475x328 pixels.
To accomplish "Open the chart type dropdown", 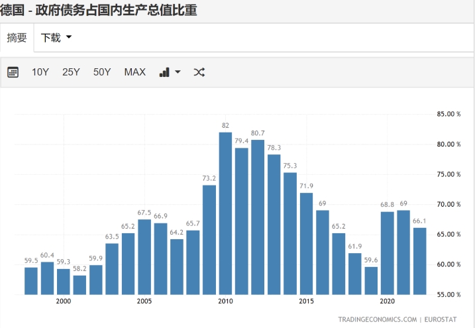I will click(170, 72).
